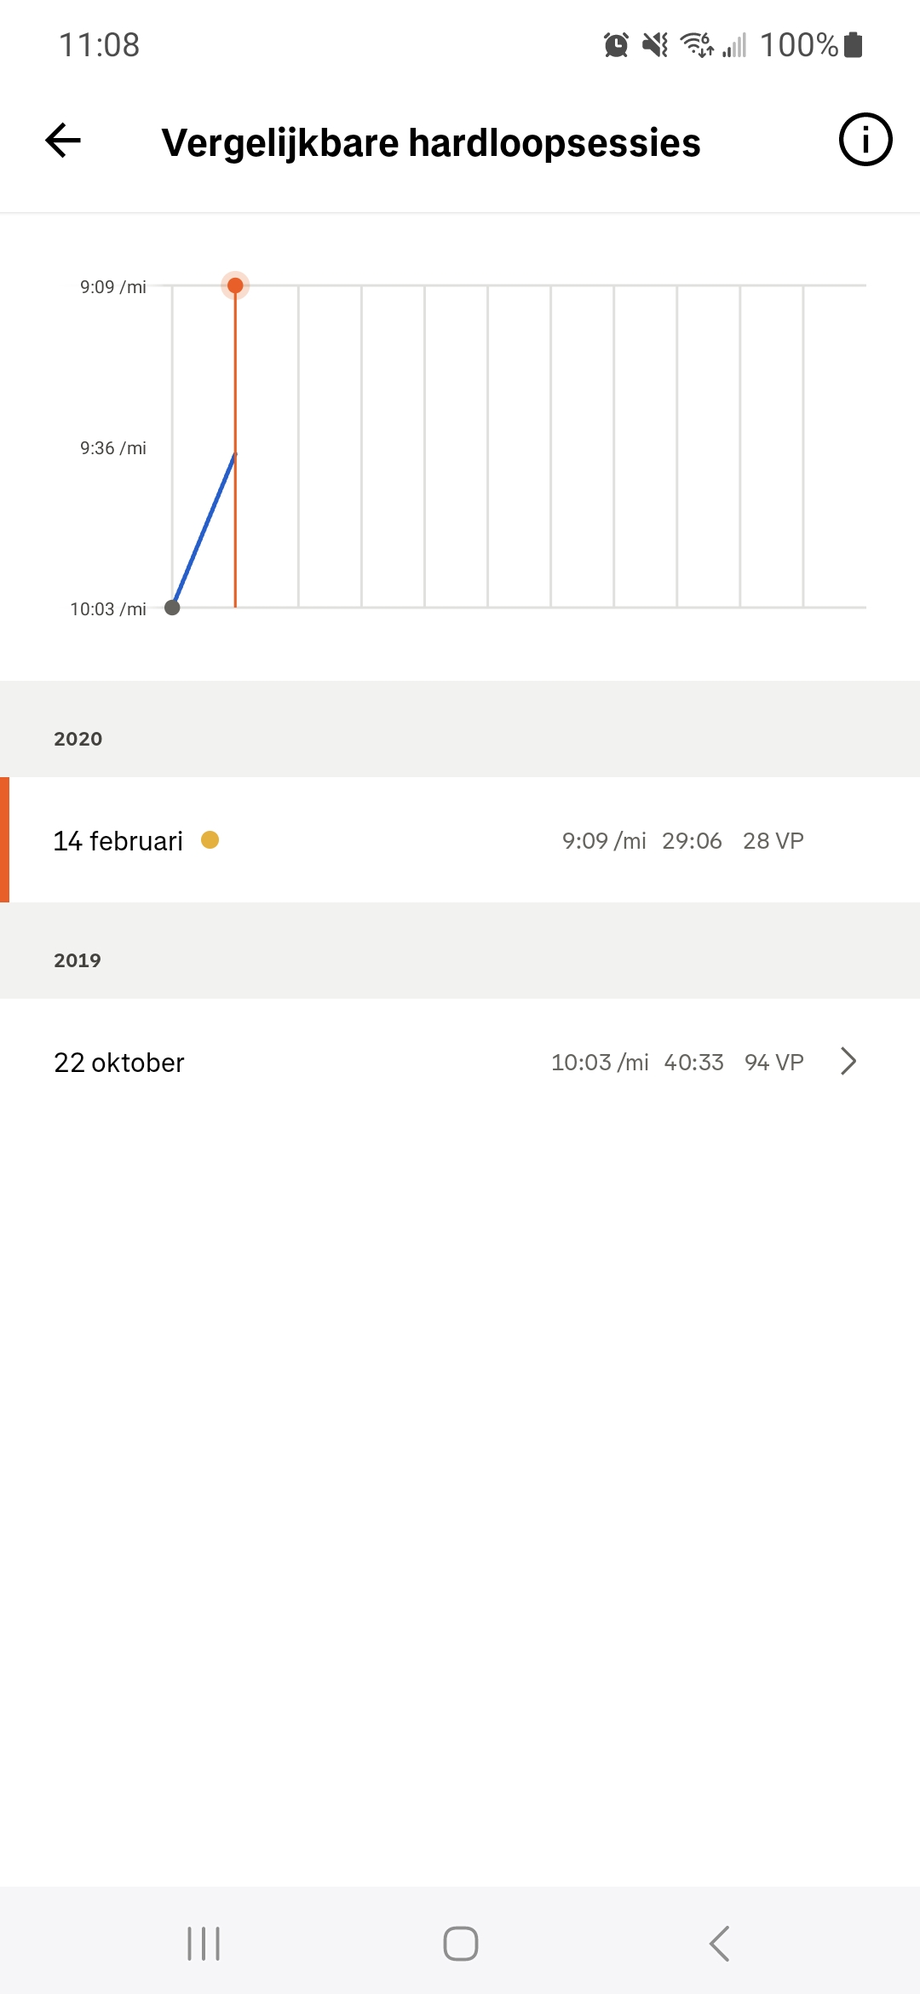920x1994 pixels.
Task: Tap the battery icon at 100%
Action: click(854, 44)
